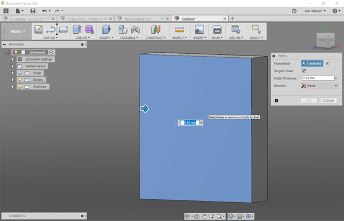Click the on-canvas thickness value field

190,123
